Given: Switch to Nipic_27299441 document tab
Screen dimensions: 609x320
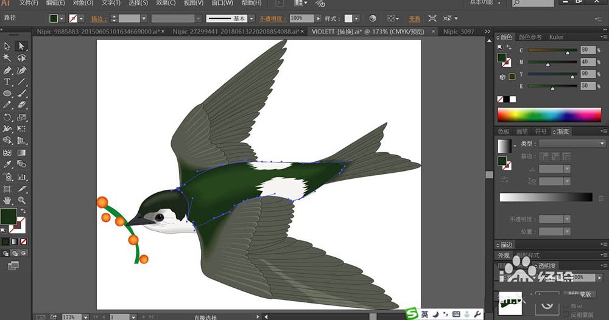Looking at the screenshot, I should pos(236,32).
